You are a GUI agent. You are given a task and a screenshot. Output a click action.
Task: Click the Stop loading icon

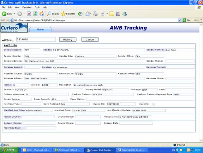[x=29, y=14]
